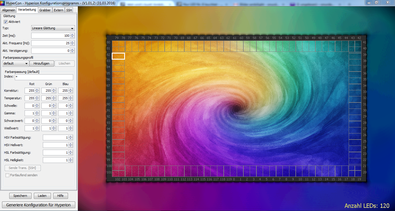Uncheck the Aktiviert smoothing checkbox
This screenshot has width=395, height=211.
[x=5, y=22]
